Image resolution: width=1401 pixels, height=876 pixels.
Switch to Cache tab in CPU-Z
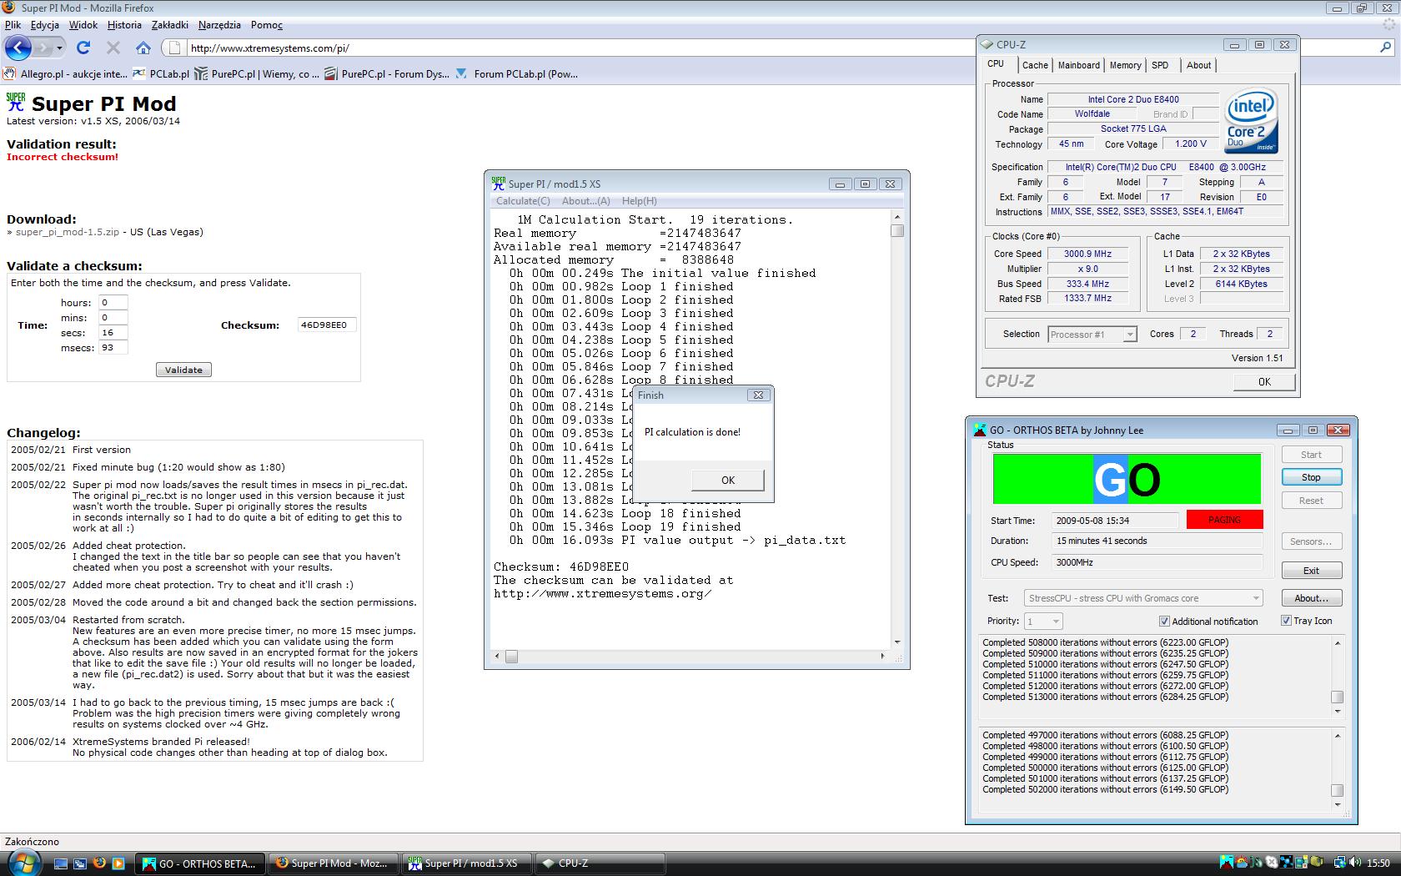[1035, 65]
